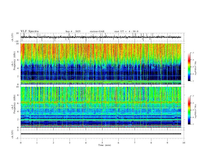The height and width of the screenshot is (160, 207).
Task: Click the ch.2 "Frequency (kHz)" axis label
Action: (x=14, y=104)
